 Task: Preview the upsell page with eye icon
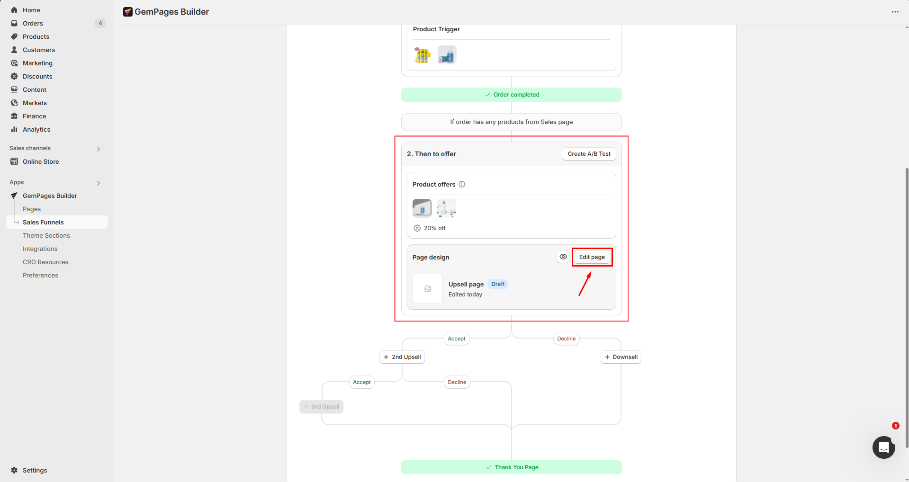point(563,257)
